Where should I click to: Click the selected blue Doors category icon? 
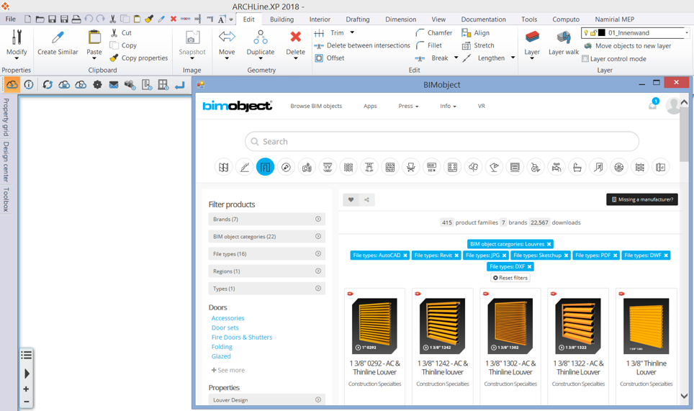tap(265, 167)
